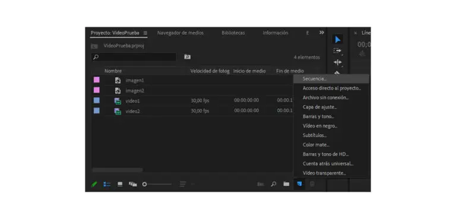Click the blue label swatch for video1

coord(97,100)
